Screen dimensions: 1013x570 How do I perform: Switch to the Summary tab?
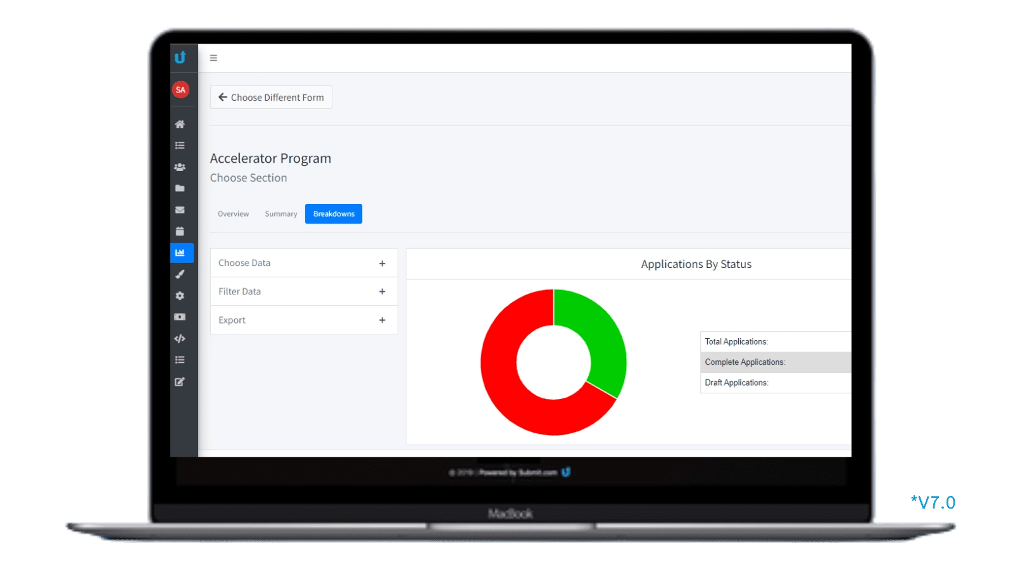(280, 213)
